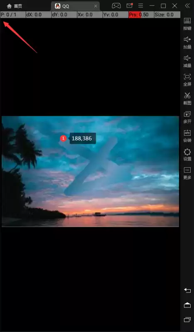Open the Android recent apps button

point(187,320)
